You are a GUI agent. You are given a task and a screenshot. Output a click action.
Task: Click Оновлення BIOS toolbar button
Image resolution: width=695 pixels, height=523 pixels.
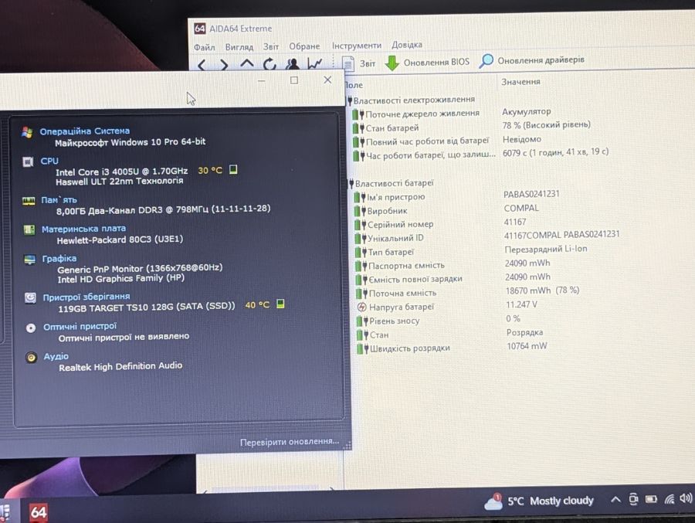pos(427,63)
